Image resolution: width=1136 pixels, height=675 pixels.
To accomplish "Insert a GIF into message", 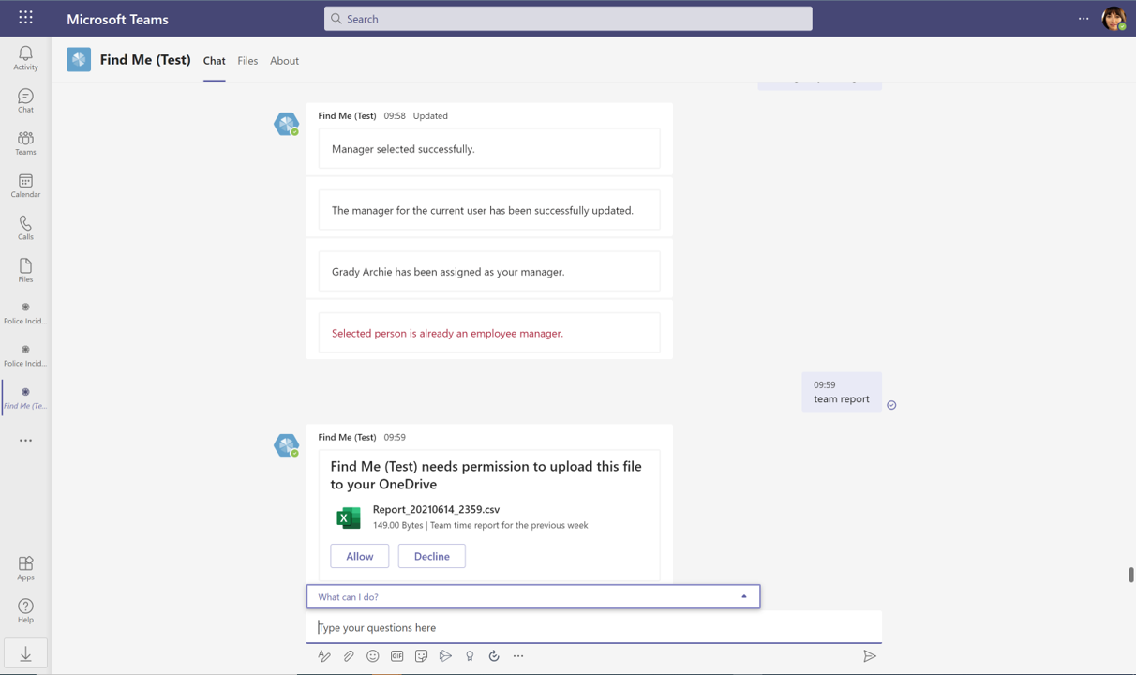I will pos(397,656).
